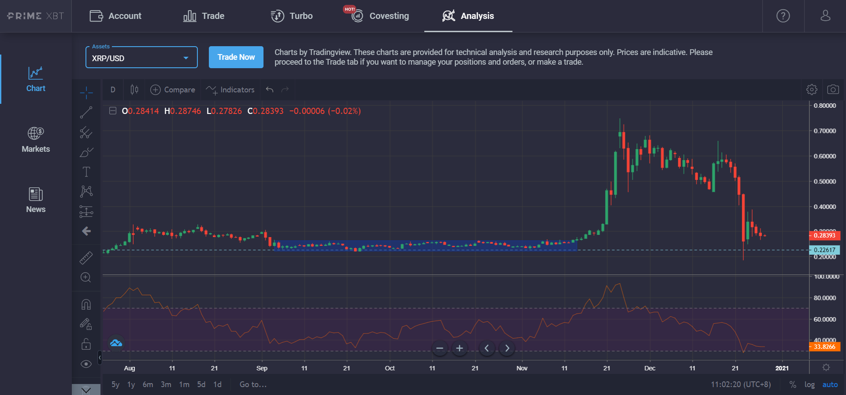Select the crosshair cursor tool
846x395 pixels.
tap(86, 92)
